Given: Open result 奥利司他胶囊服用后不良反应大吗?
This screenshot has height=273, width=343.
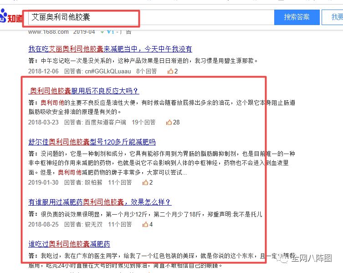Looking at the screenshot, I should coord(84,91).
